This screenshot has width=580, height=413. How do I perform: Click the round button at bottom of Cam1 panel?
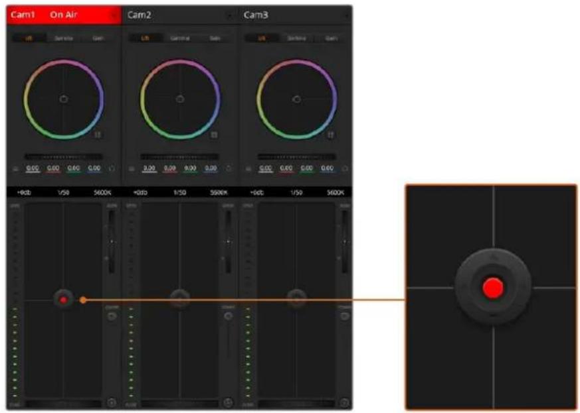pyautogui.click(x=112, y=402)
